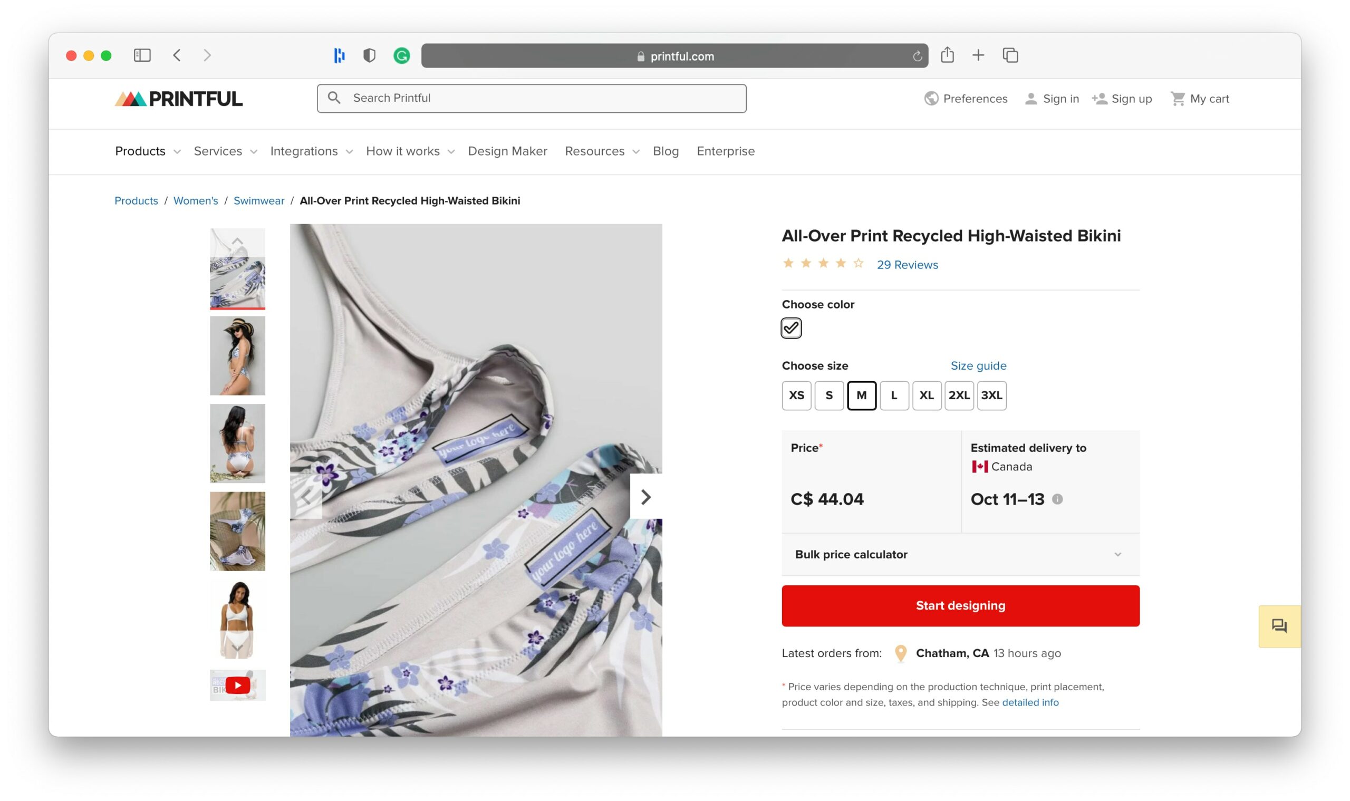The height and width of the screenshot is (801, 1350).
Task: Select size L
Action: click(894, 395)
